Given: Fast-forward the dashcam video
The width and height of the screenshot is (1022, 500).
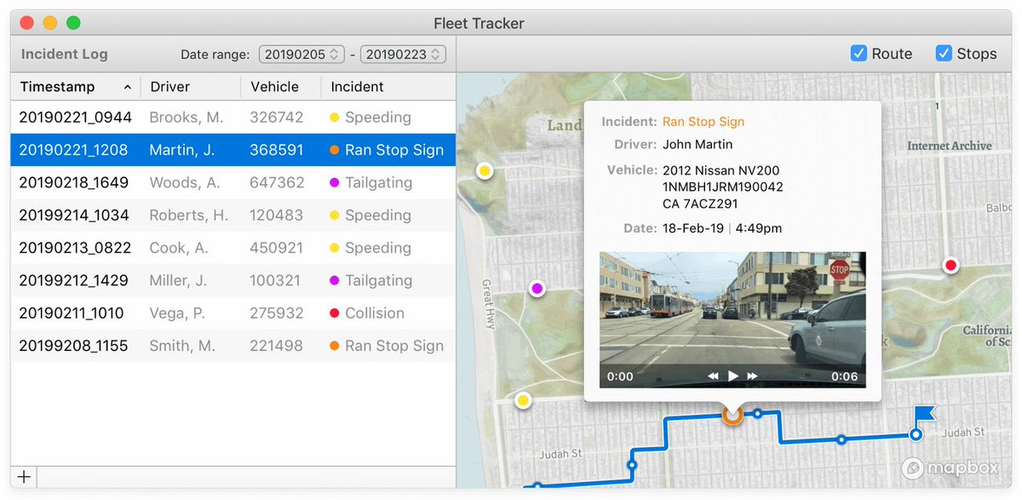Looking at the screenshot, I should pyautogui.click(x=752, y=376).
